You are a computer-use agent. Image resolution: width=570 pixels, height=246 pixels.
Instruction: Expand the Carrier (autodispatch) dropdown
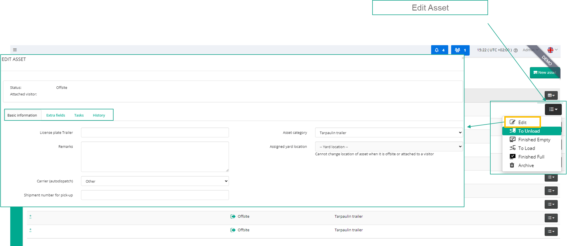(x=155, y=181)
